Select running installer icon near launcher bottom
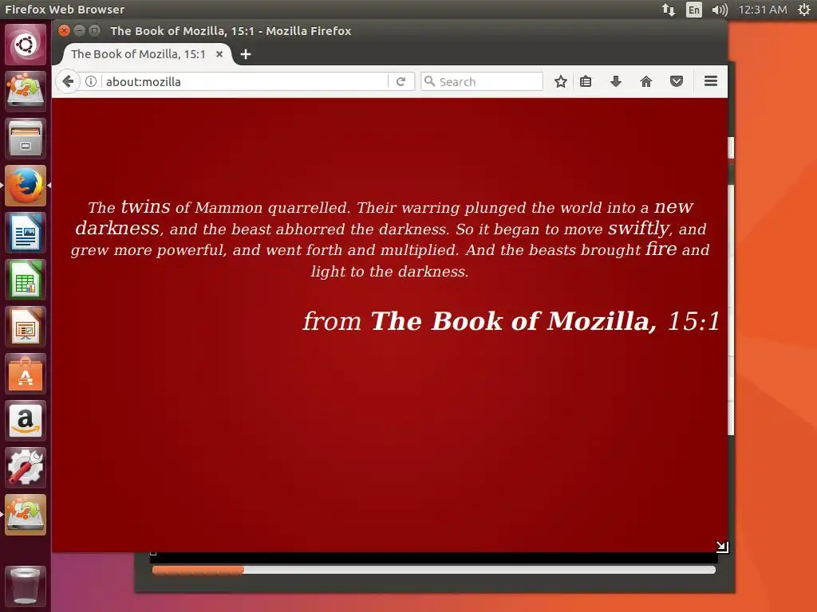817x612 pixels. [x=26, y=515]
